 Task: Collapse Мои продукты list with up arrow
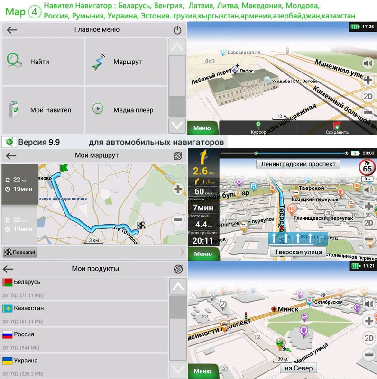pyautogui.click(x=178, y=287)
